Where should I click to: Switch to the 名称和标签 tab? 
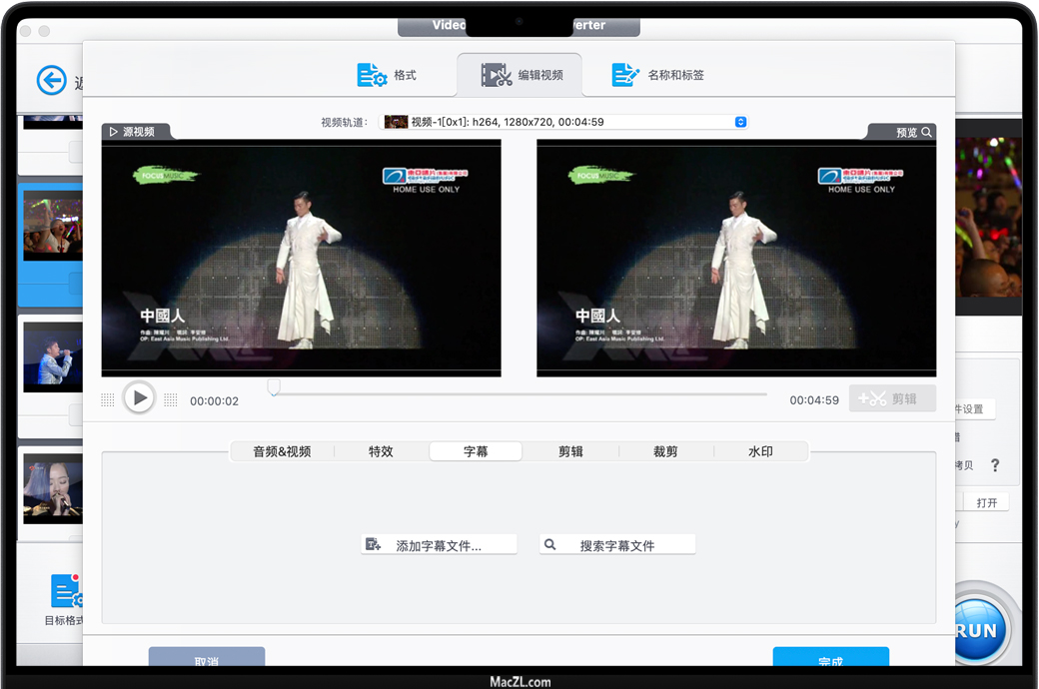click(658, 75)
